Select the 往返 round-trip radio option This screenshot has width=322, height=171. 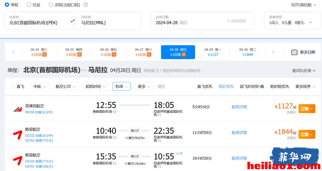pos(29,4)
